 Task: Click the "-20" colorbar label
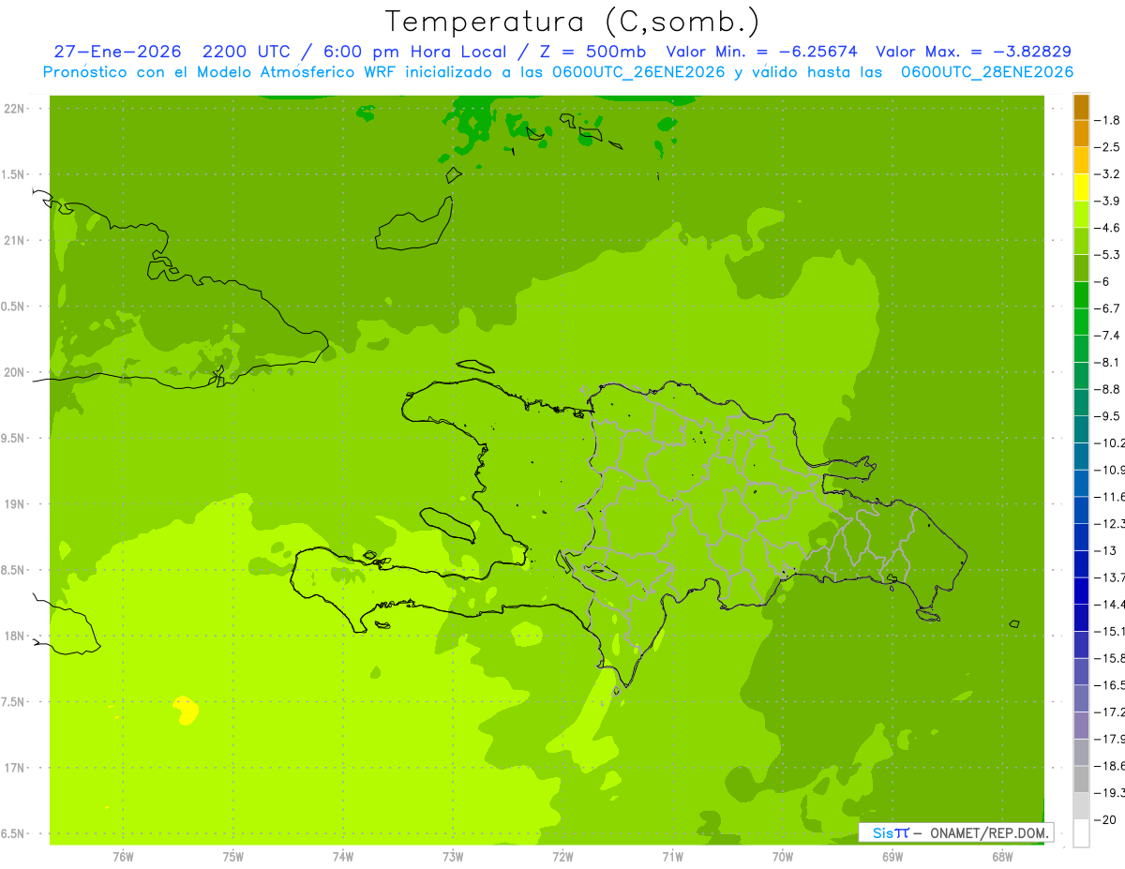tap(1107, 820)
